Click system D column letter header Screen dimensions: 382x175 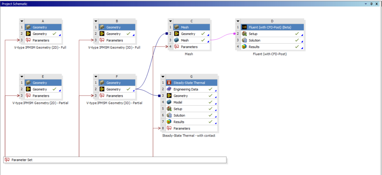[272, 21]
